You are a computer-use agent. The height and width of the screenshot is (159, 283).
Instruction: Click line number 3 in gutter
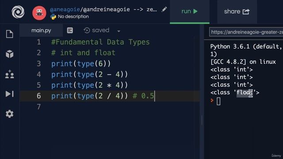[39, 64]
